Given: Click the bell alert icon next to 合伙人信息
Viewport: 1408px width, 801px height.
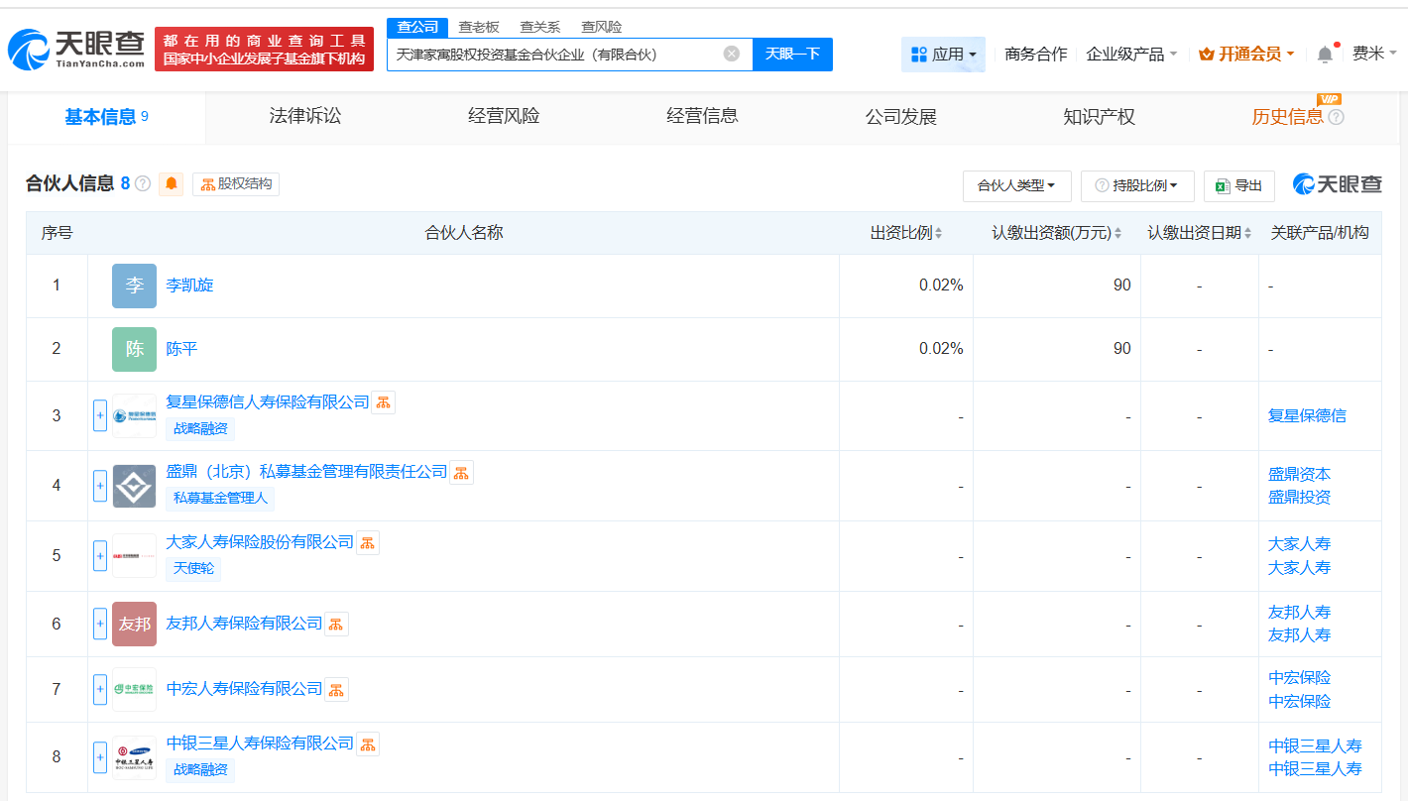Looking at the screenshot, I should pyautogui.click(x=170, y=183).
